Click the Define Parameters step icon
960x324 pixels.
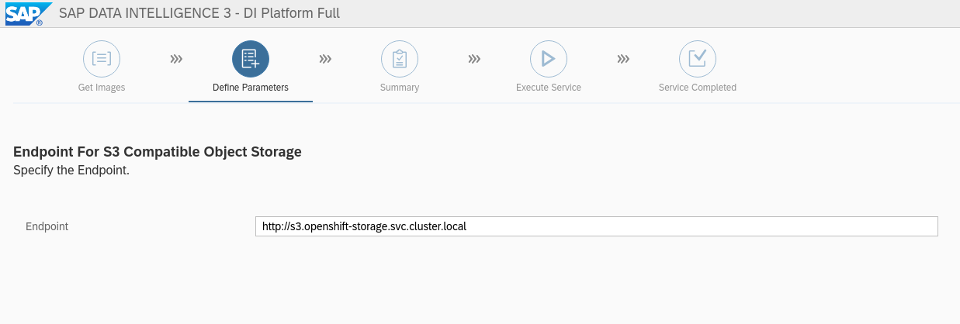(x=251, y=58)
